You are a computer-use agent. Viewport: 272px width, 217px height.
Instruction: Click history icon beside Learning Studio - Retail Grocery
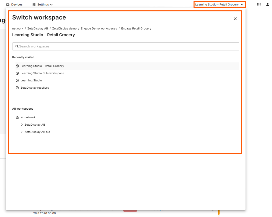[17, 66]
